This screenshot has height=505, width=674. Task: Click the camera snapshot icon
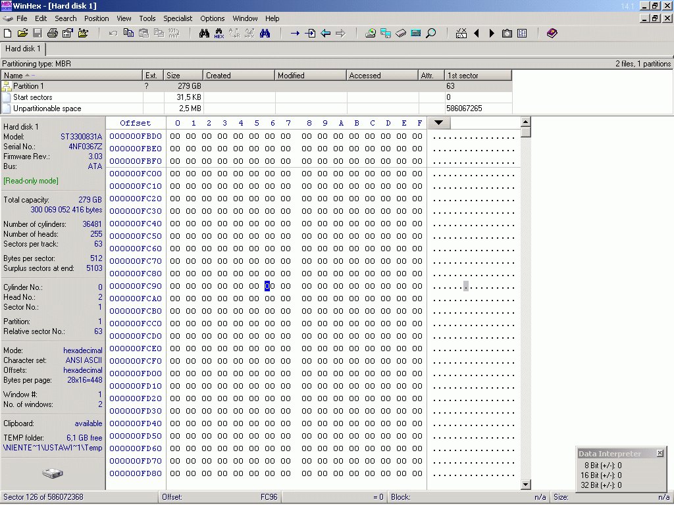tap(507, 33)
